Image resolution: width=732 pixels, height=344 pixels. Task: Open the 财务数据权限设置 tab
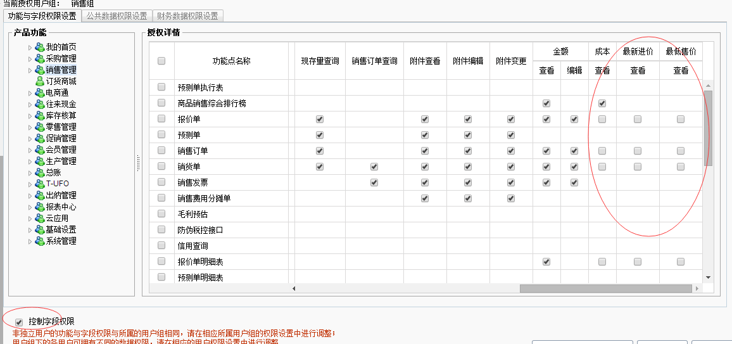coord(187,16)
